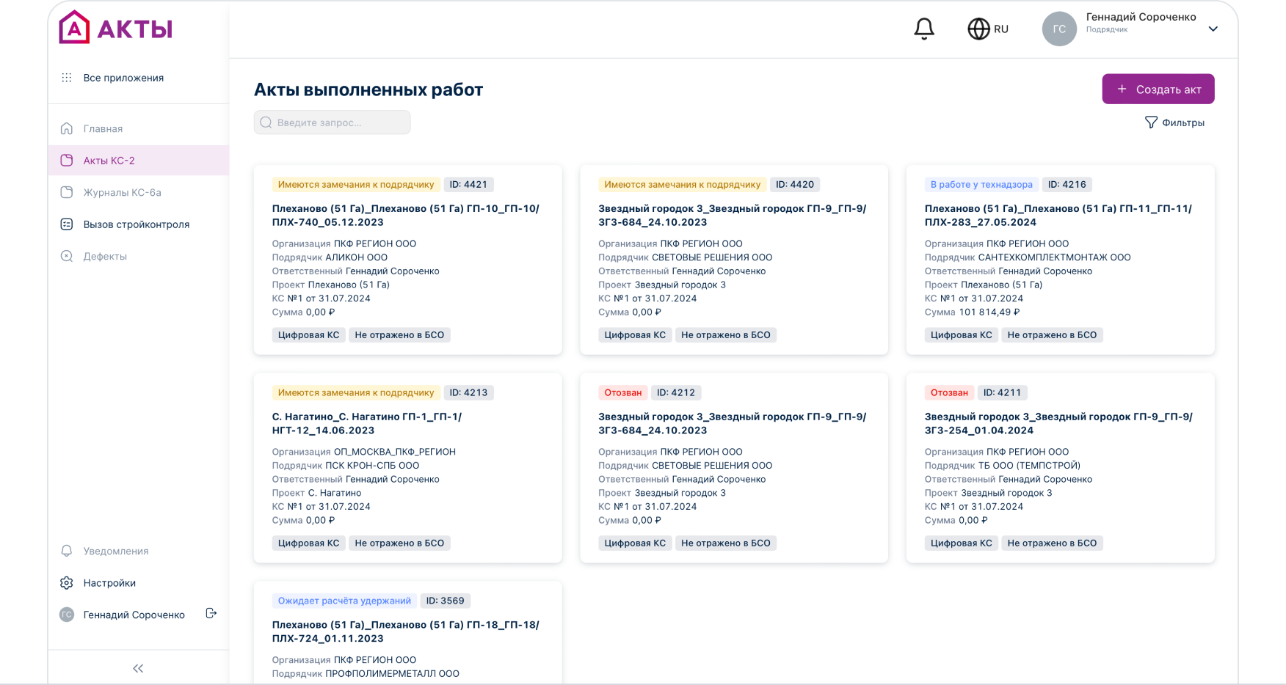Open Дефекты section
The image size is (1286, 685).
(x=105, y=256)
